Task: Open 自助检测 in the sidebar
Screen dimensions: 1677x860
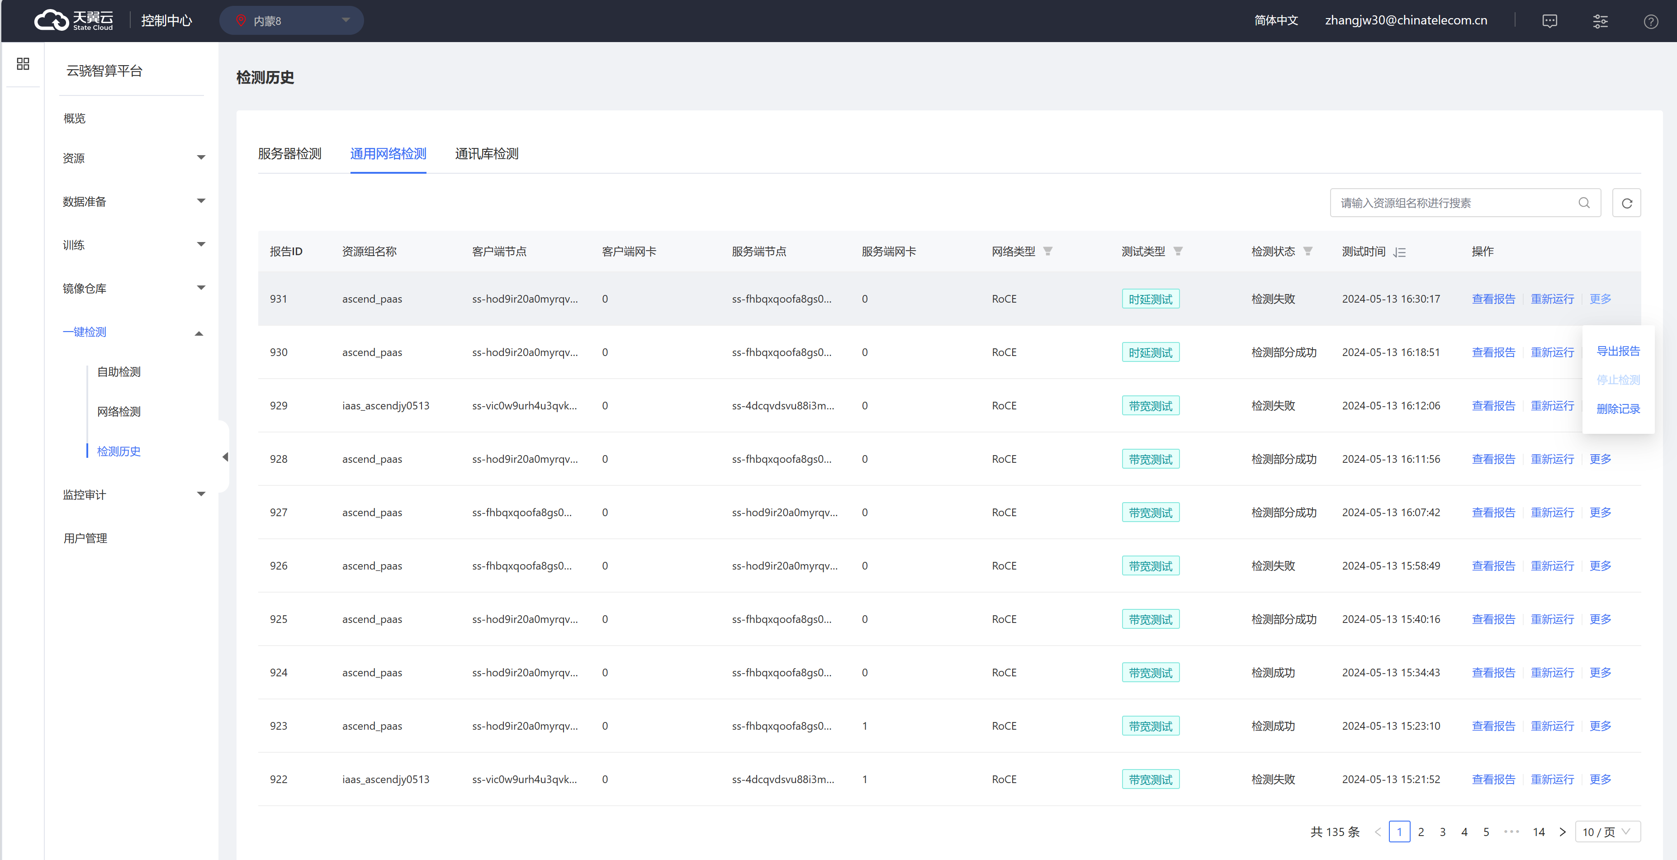Action: (118, 372)
